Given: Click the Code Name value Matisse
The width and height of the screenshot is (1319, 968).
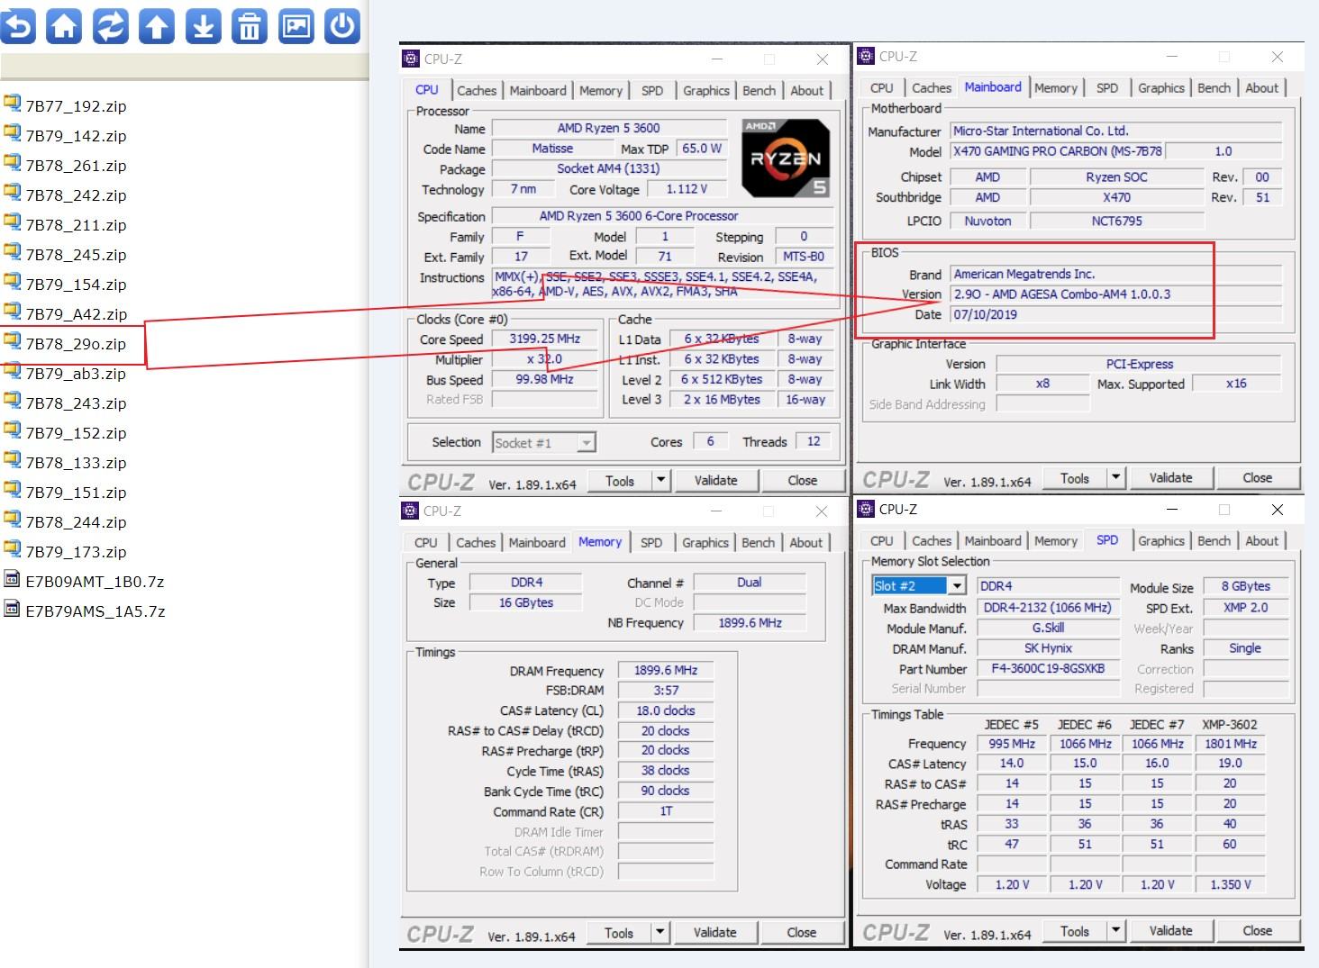Looking at the screenshot, I should tap(552, 149).
